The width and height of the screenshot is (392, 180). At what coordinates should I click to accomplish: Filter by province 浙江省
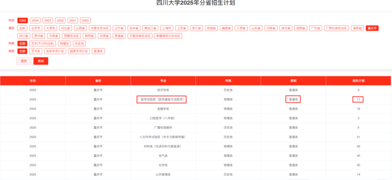click(196, 28)
